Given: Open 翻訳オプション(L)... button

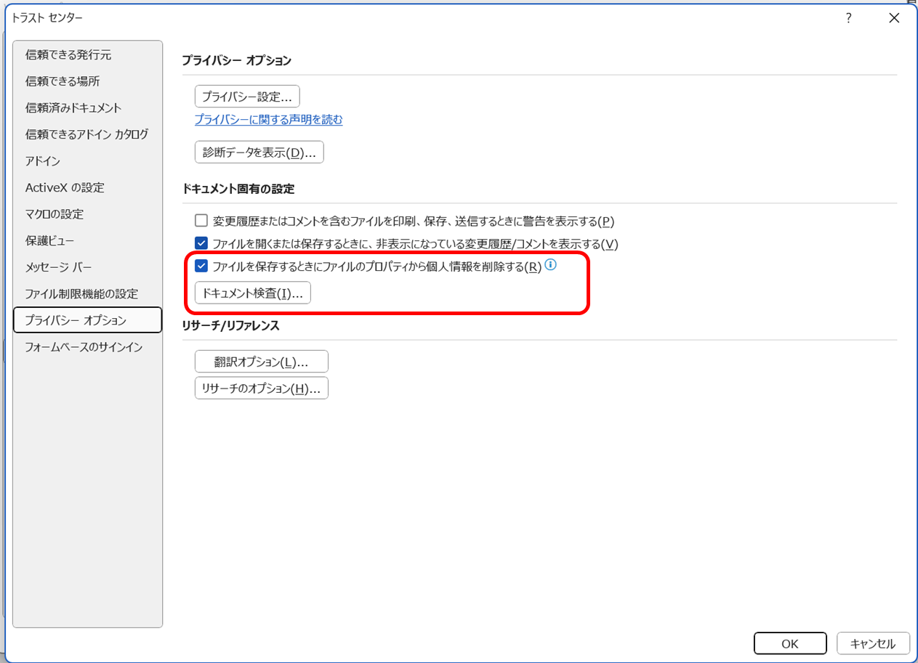Looking at the screenshot, I should 261,362.
